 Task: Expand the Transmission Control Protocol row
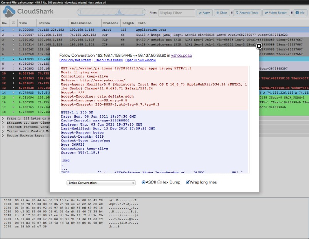pyautogui.click(x=3, y=131)
